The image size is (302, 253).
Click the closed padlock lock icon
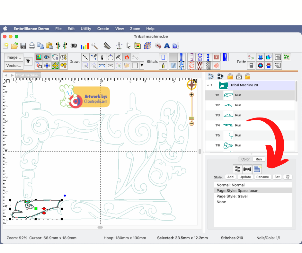230,76
